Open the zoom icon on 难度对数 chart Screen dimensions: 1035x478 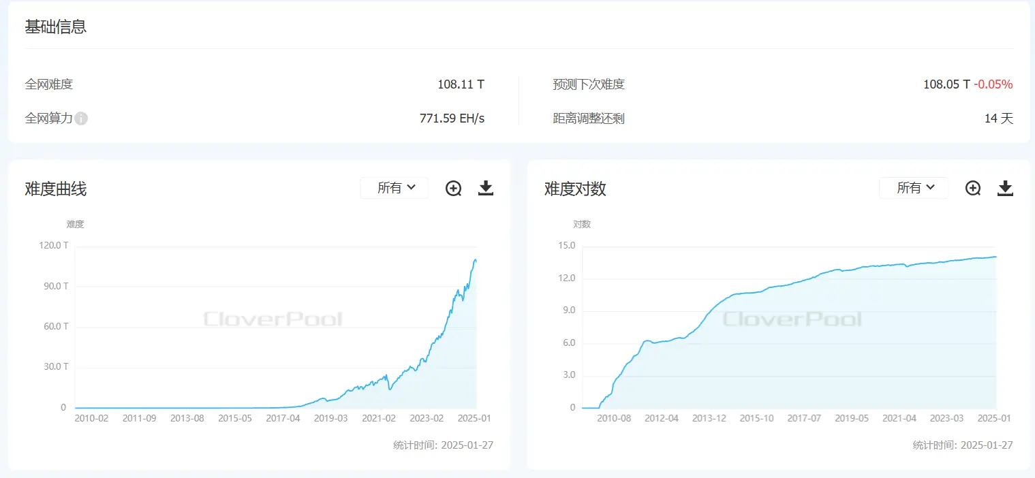tap(973, 188)
